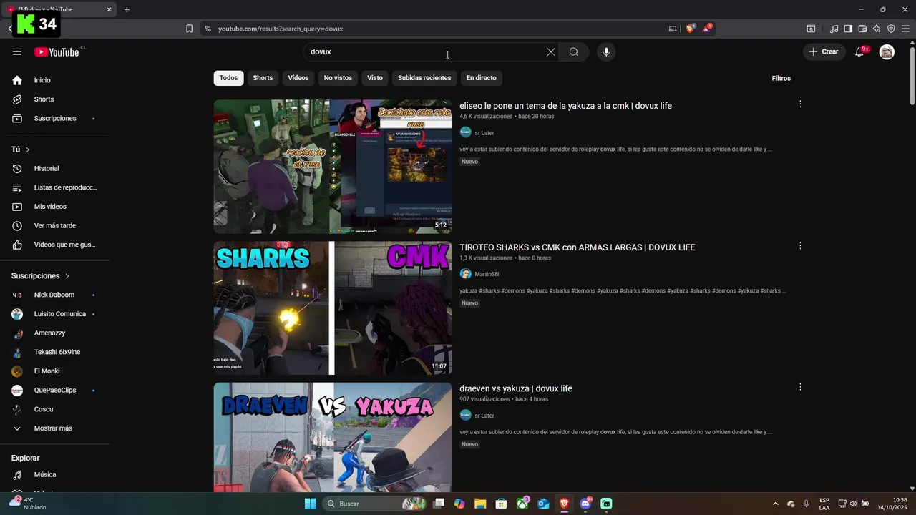Open the Xbox app from the taskbar

pos(523,504)
